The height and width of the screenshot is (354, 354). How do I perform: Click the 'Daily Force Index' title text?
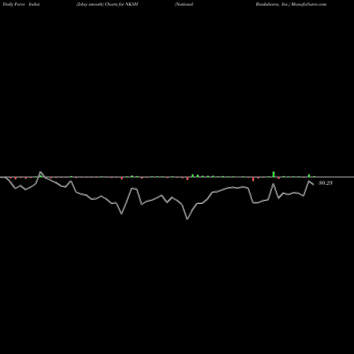[x=21, y=4]
